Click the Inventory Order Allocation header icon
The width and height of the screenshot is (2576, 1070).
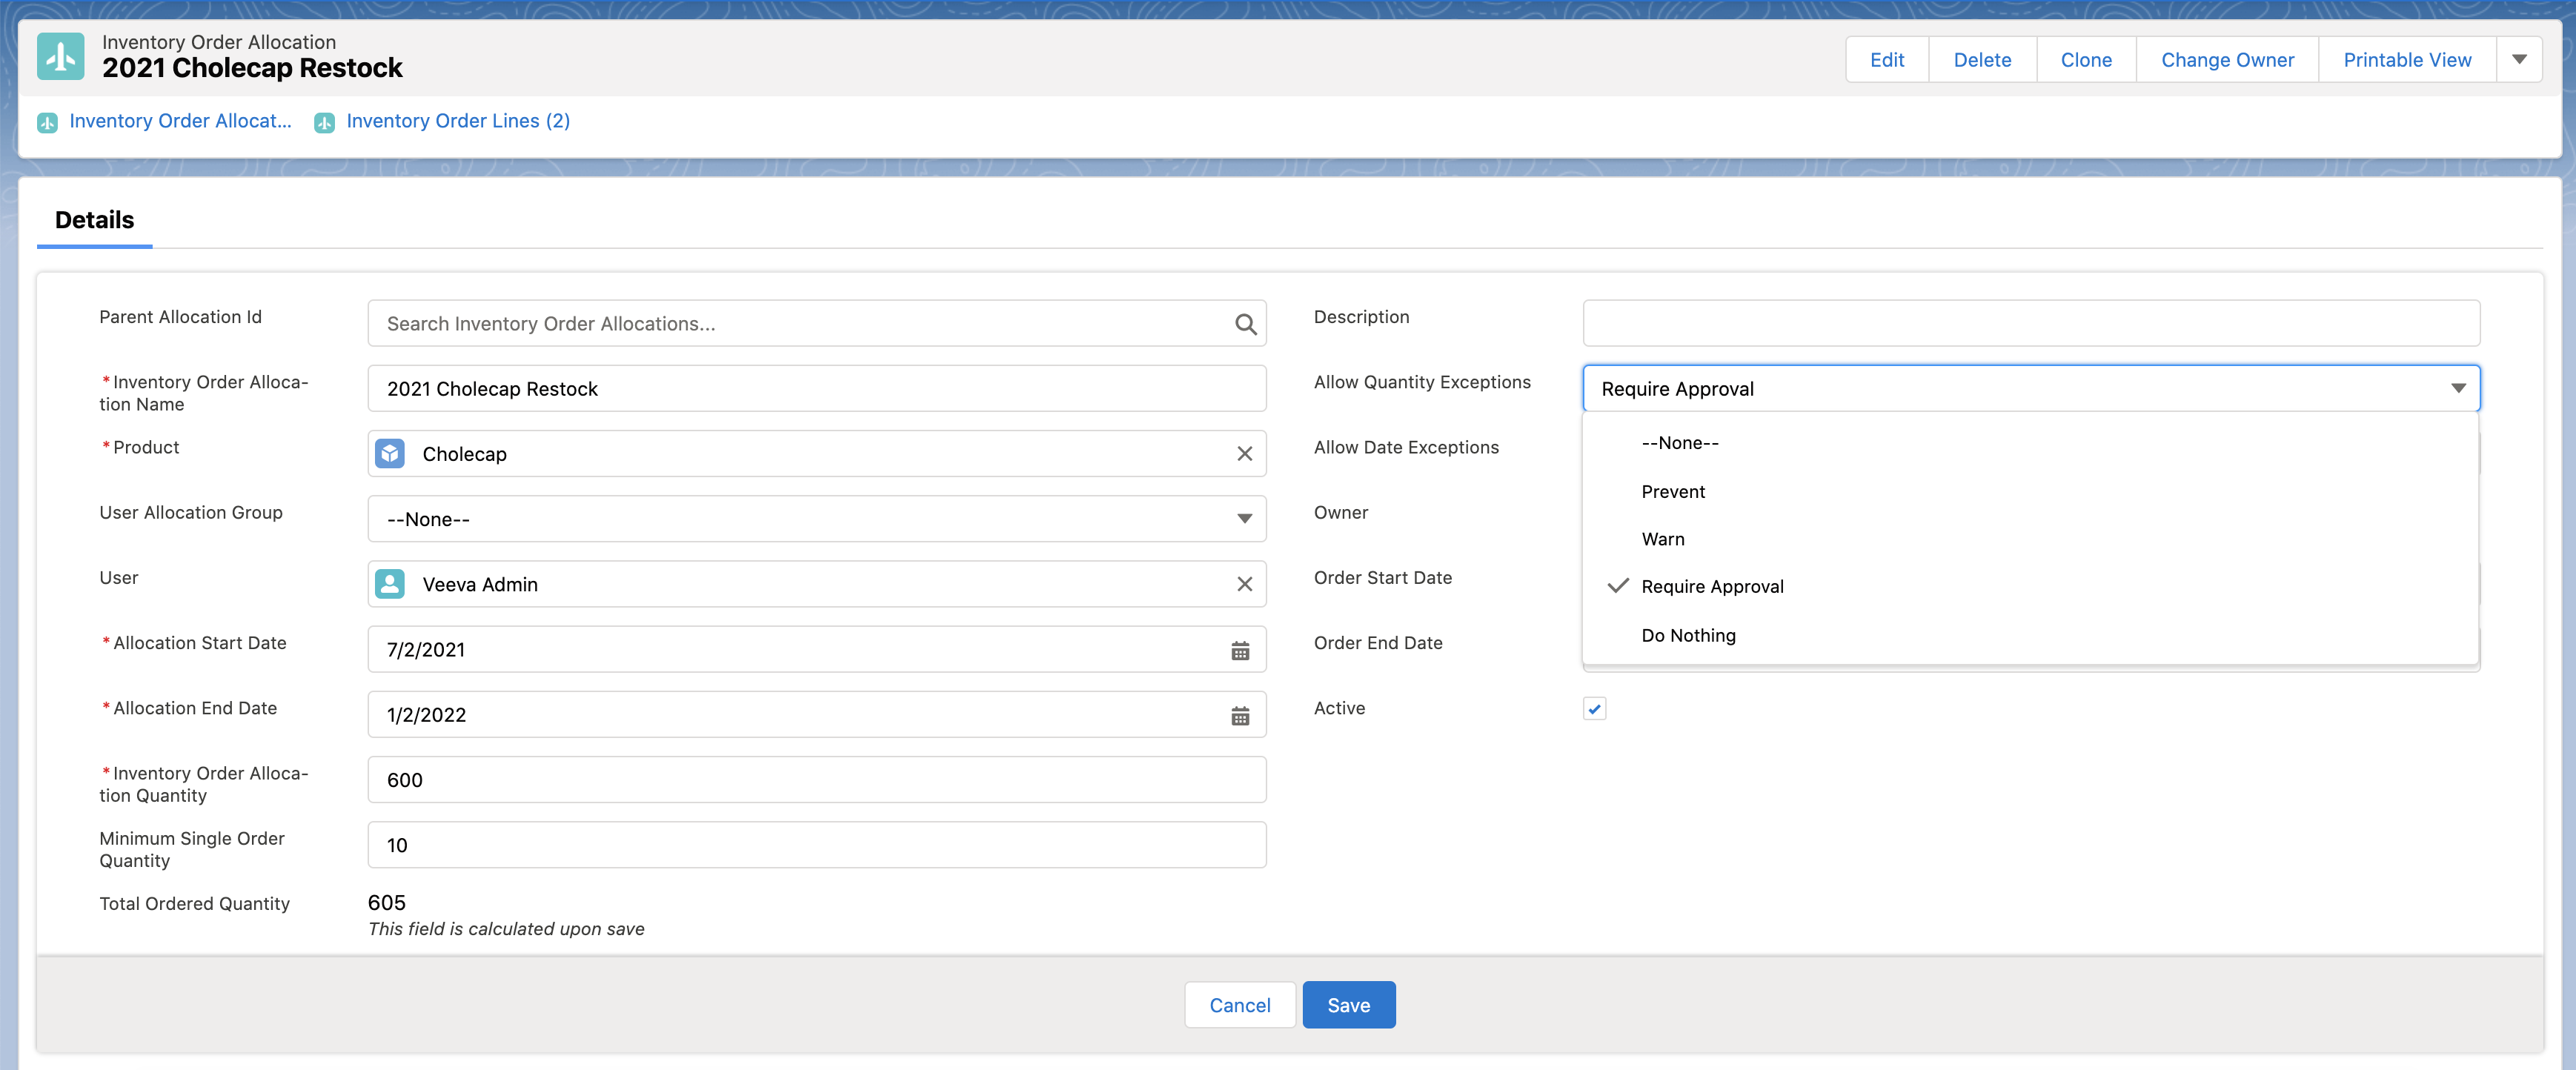pyautogui.click(x=61, y=56)
